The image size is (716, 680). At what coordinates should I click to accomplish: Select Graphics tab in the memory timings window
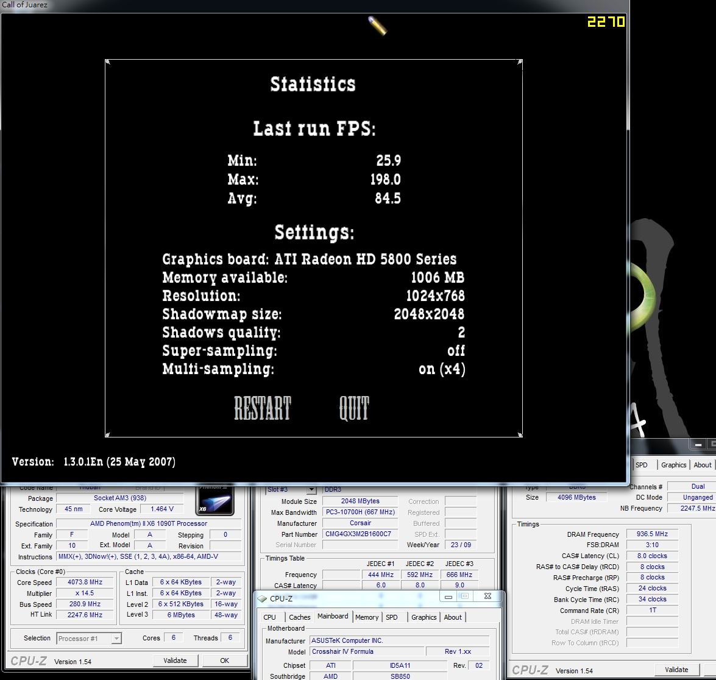tap(673, 465)
